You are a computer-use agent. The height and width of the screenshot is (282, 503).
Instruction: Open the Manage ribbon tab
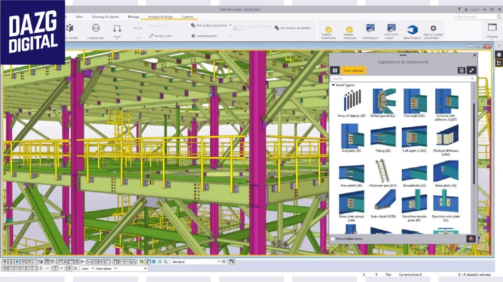[x=134, y=17]
